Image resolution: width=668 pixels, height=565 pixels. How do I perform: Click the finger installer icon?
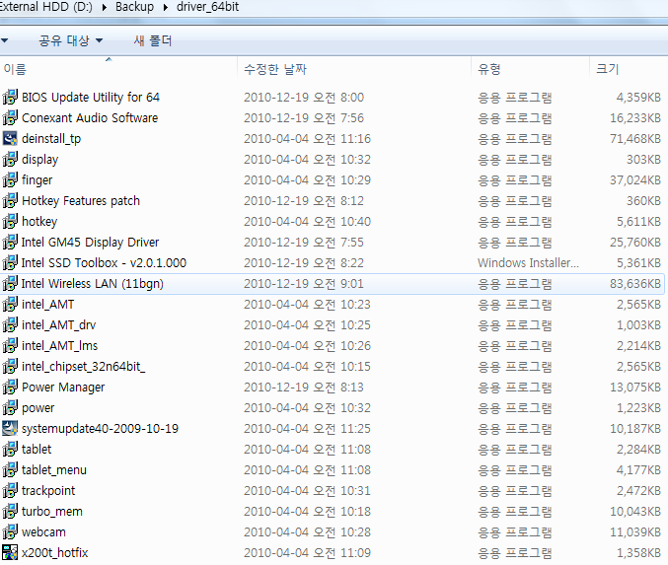point(10,180)
